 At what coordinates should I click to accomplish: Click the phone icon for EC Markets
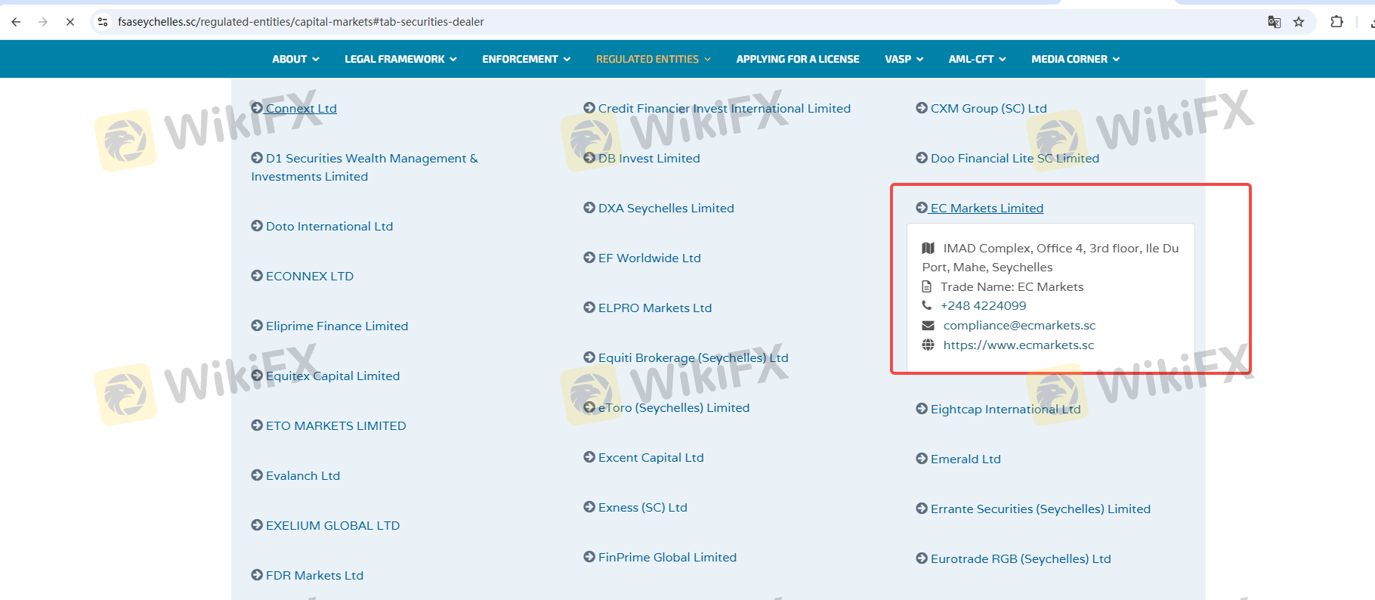pos(927,305)
